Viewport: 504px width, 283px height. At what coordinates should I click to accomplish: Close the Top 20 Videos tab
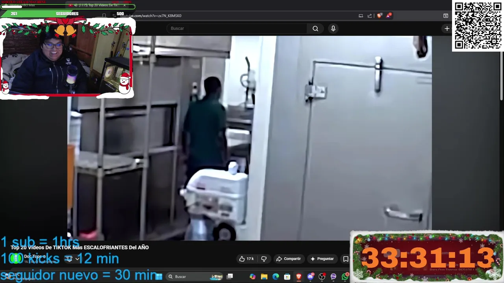pos(124,6)
